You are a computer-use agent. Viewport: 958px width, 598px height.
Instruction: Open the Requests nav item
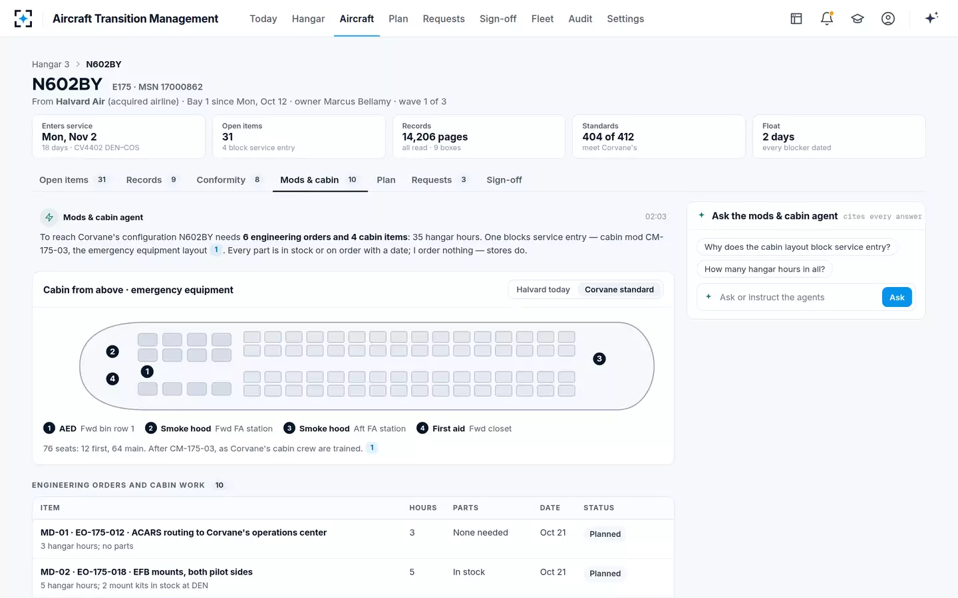point(444,19)
